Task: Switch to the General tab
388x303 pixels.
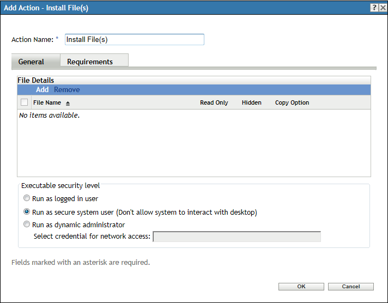Action: pos(31,62)
